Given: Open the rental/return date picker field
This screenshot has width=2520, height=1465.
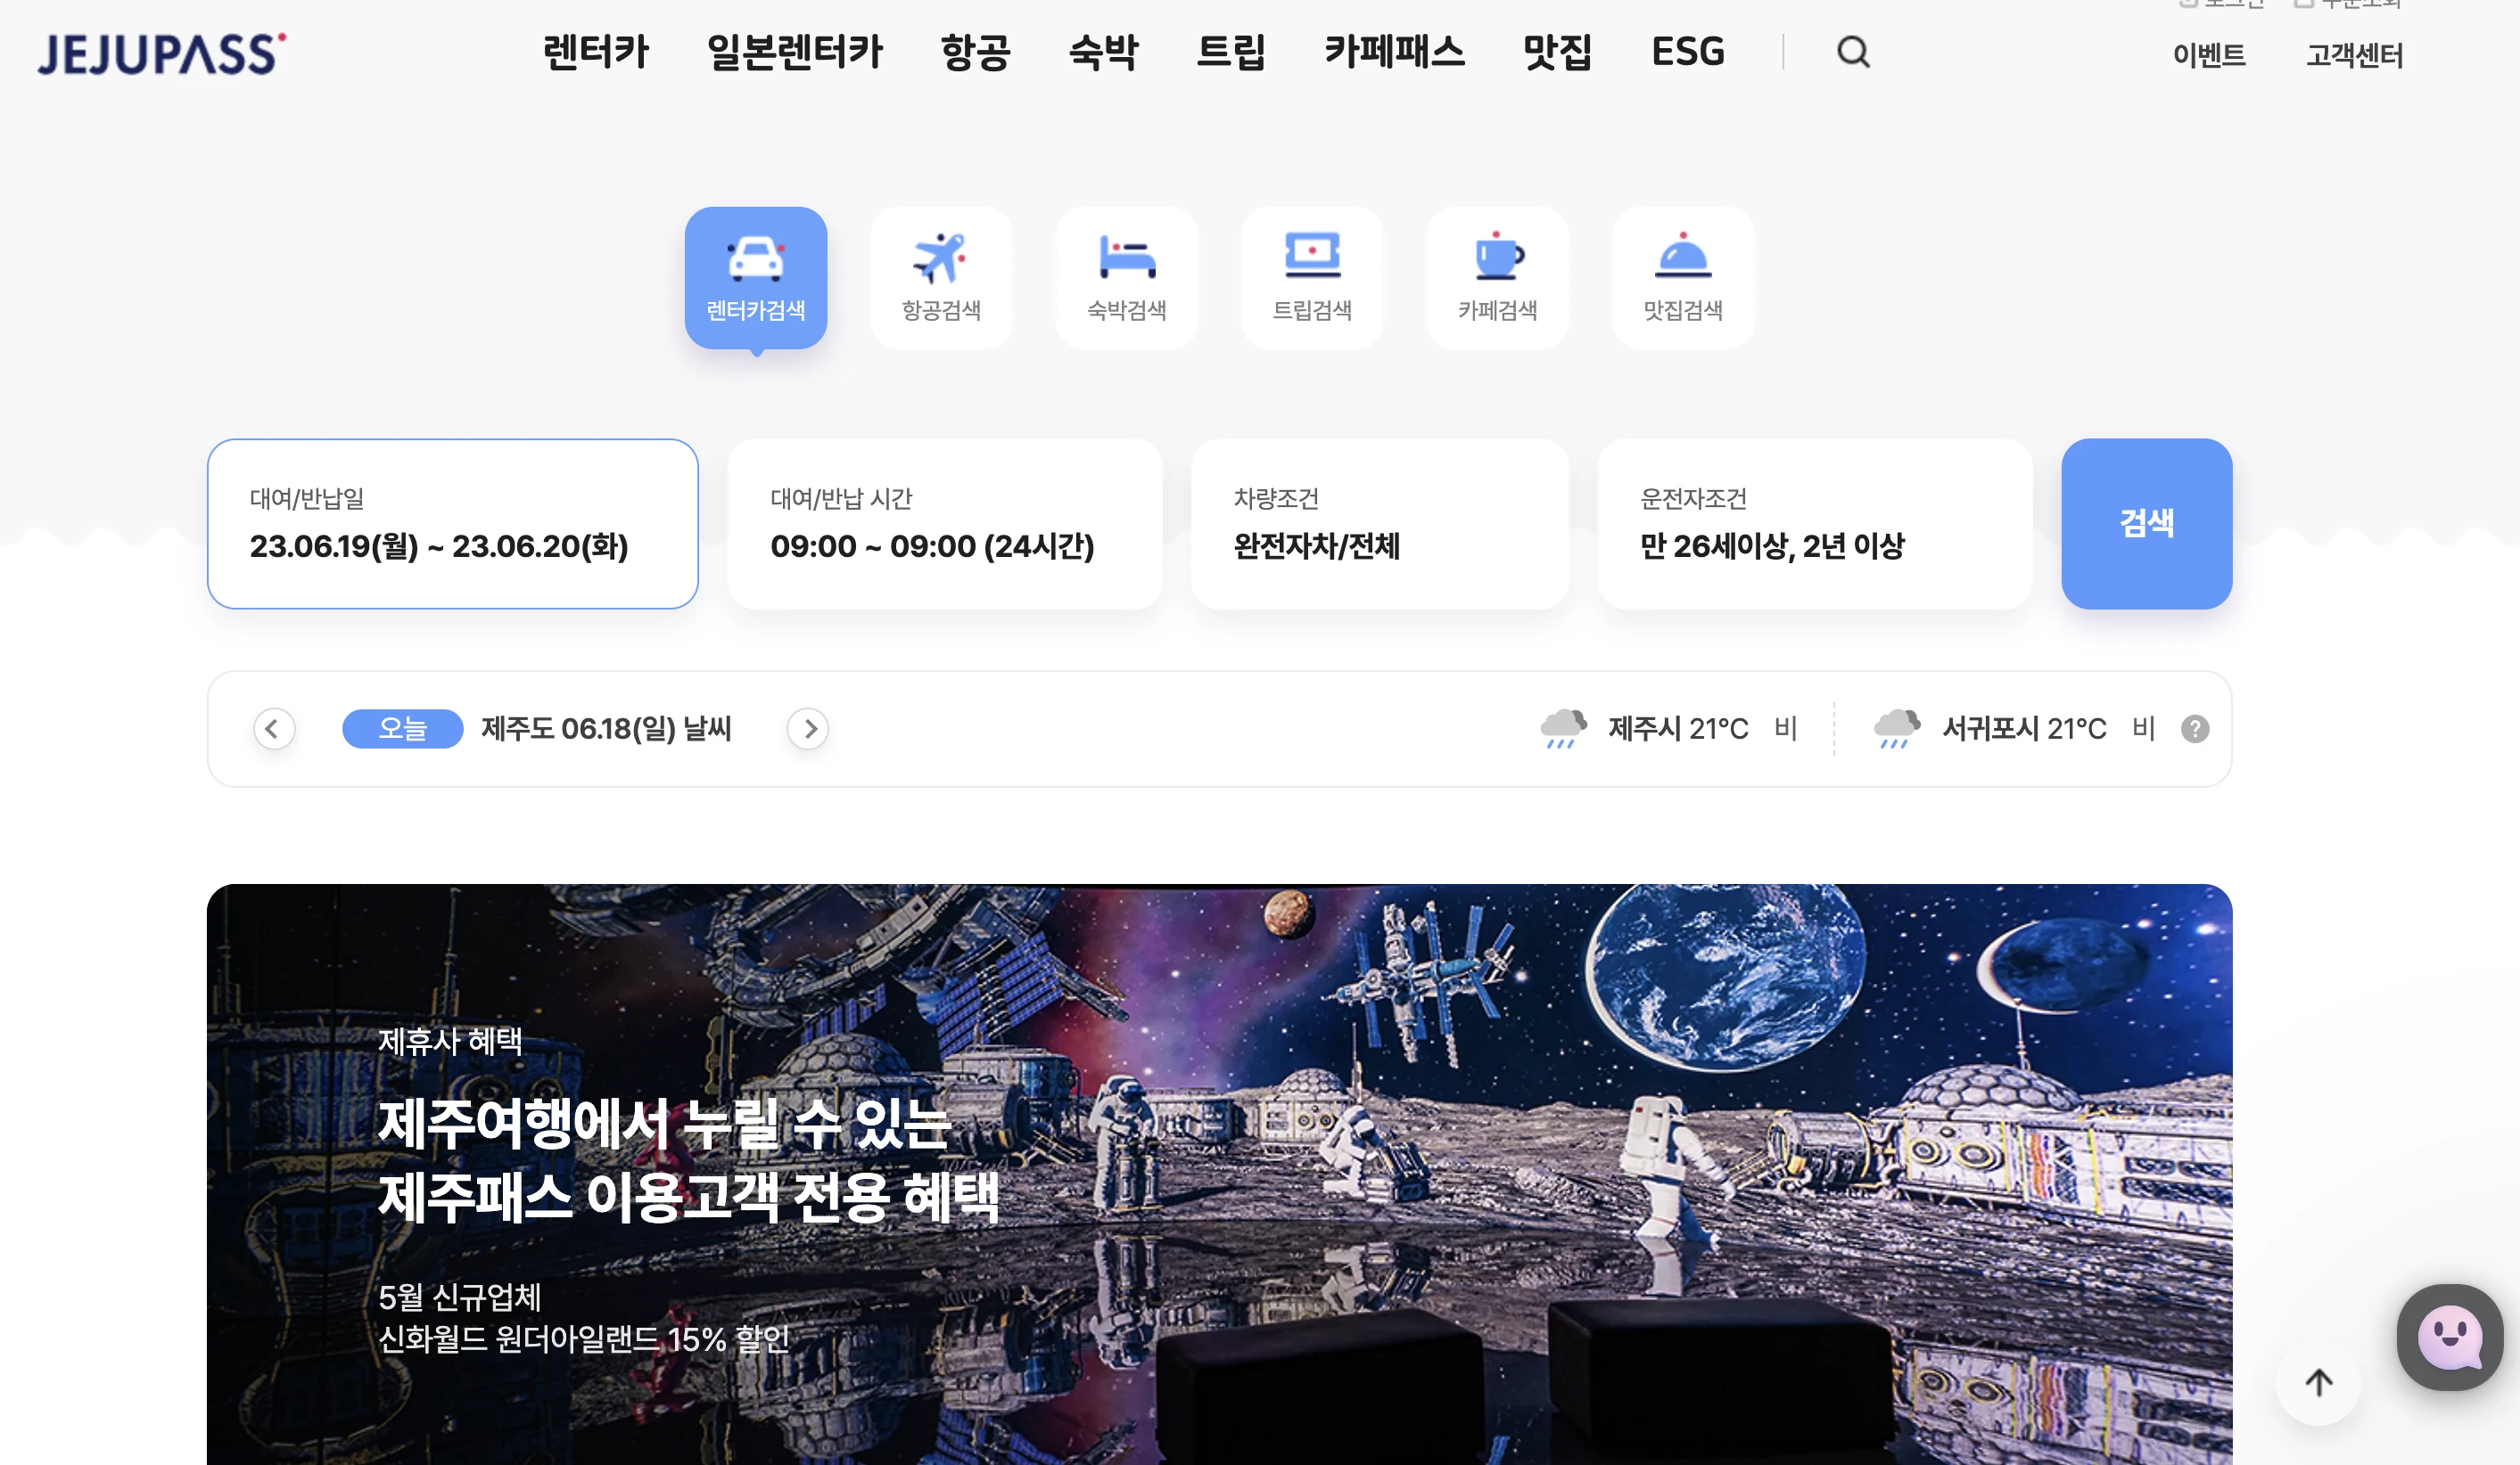Looking at the screenshot, I should click(452, 524).
